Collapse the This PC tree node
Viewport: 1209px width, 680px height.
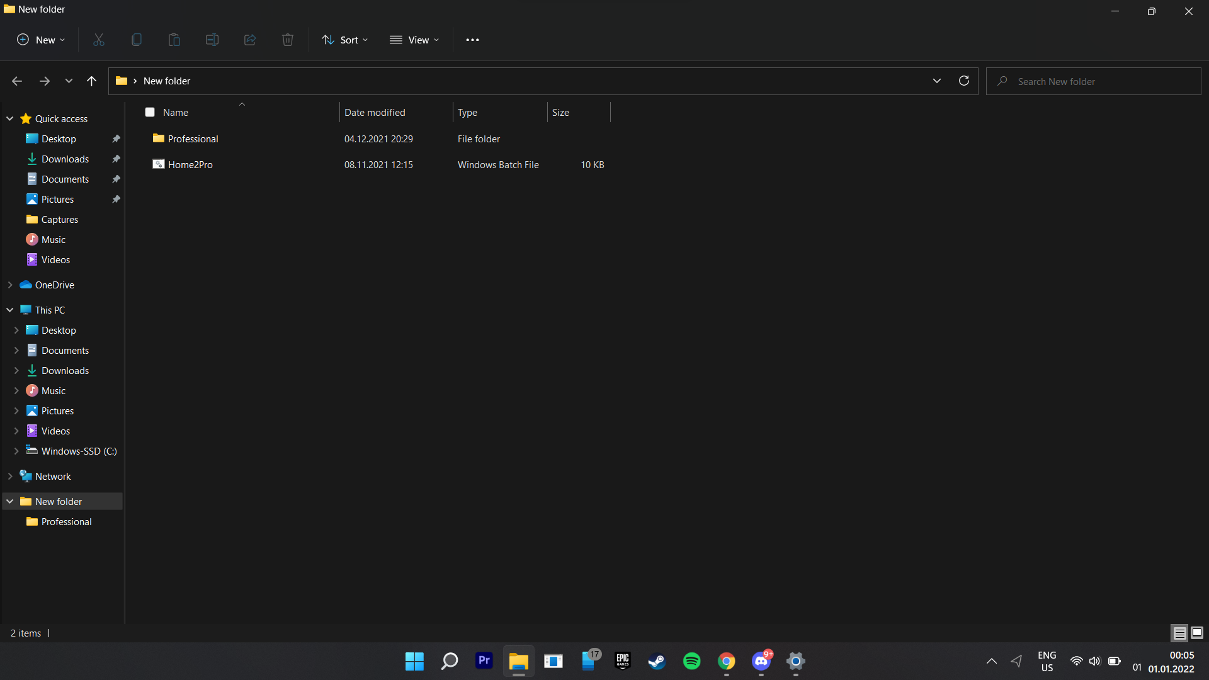pyautogui.click(x=10, y=310)
